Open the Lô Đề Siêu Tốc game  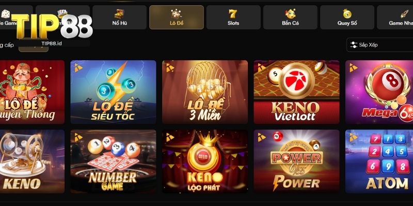point(113,92)
